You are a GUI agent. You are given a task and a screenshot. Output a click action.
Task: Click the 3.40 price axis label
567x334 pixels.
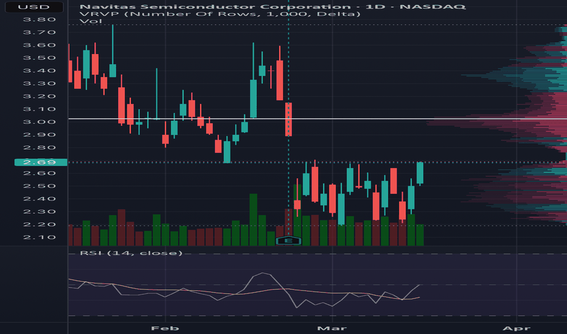point(40,70)
